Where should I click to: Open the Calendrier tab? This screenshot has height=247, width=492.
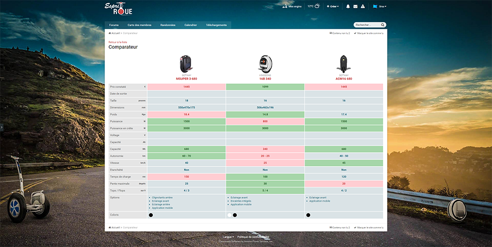coord(191,25)
